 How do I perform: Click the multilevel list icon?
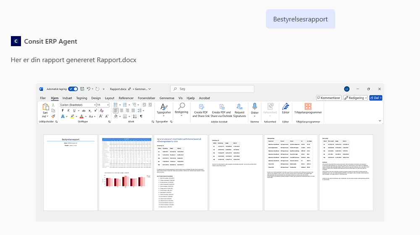[134, 104]
